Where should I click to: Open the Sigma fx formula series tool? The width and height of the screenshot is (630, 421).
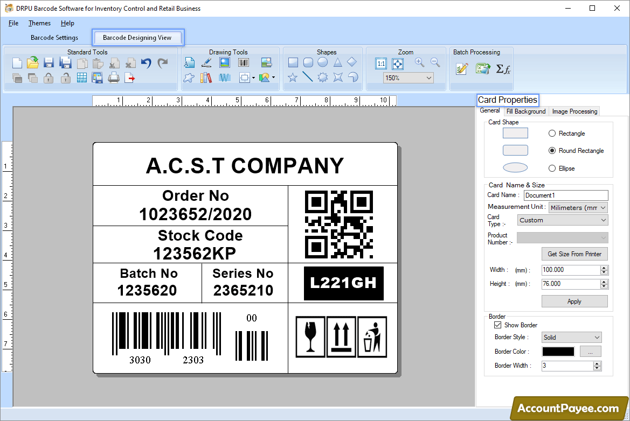tap(503, 69)
